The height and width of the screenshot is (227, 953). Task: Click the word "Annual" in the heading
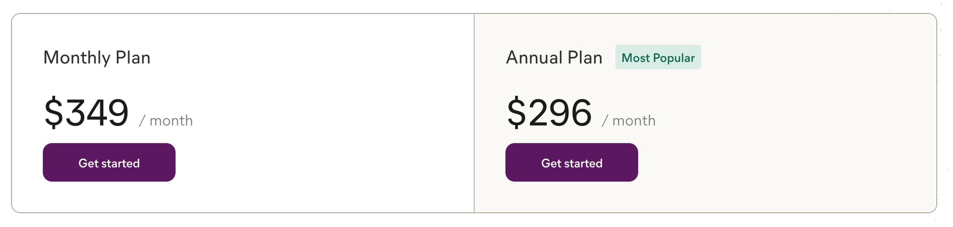pyautogui.click(x=534, y=58)
